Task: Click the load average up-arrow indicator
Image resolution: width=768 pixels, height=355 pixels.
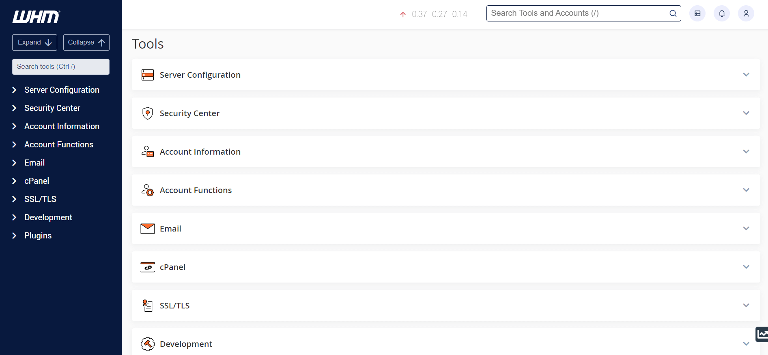Action: (403, 15)
